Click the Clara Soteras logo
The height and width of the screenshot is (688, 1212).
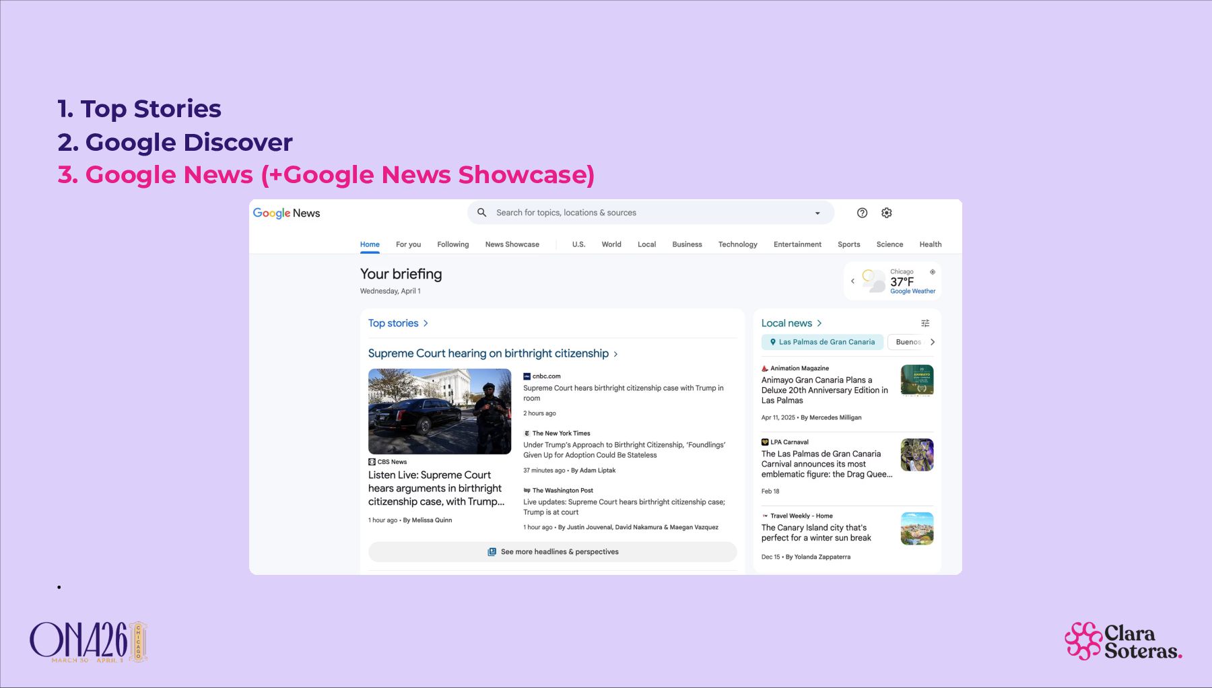point(1123,642)
